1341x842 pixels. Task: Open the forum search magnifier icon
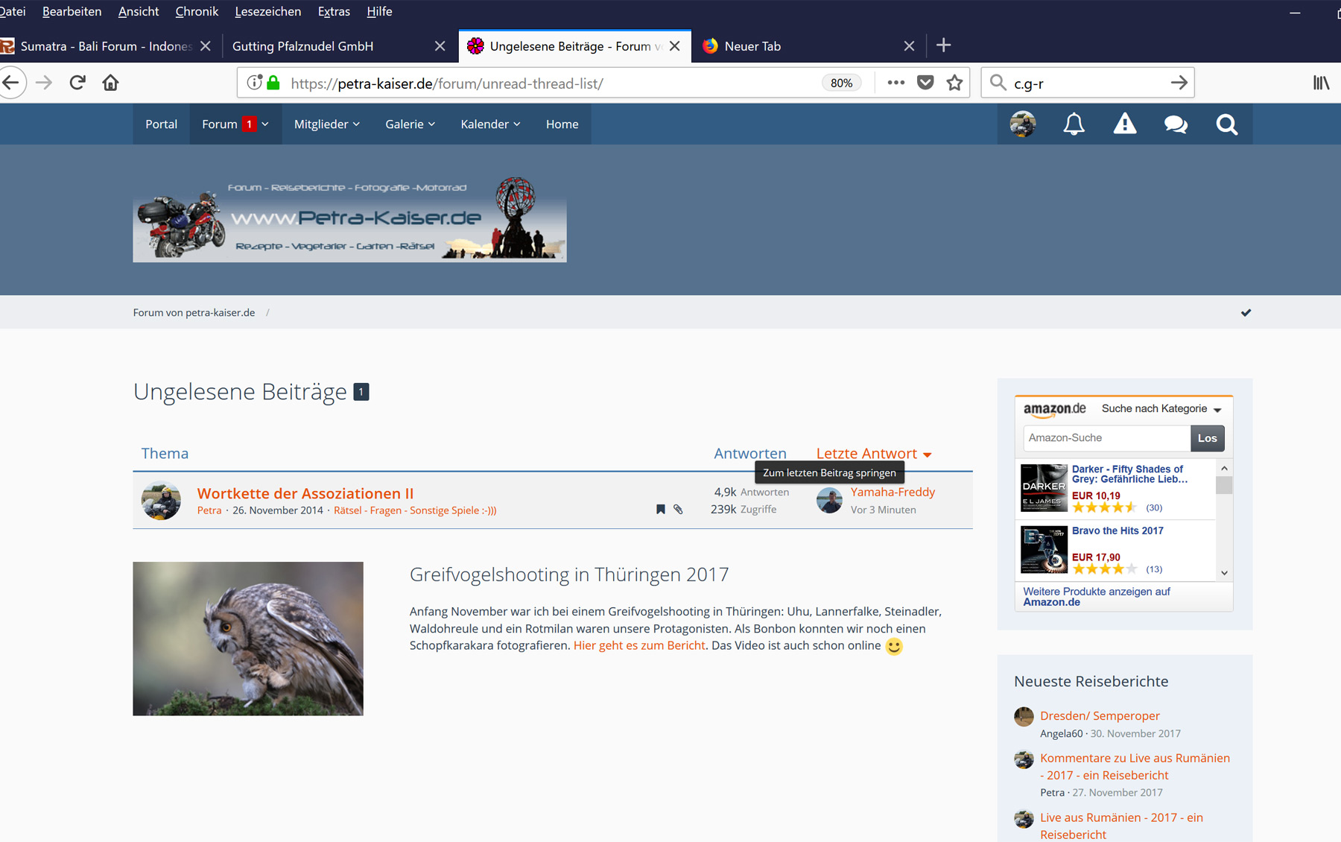click(x=1226, y=124)
